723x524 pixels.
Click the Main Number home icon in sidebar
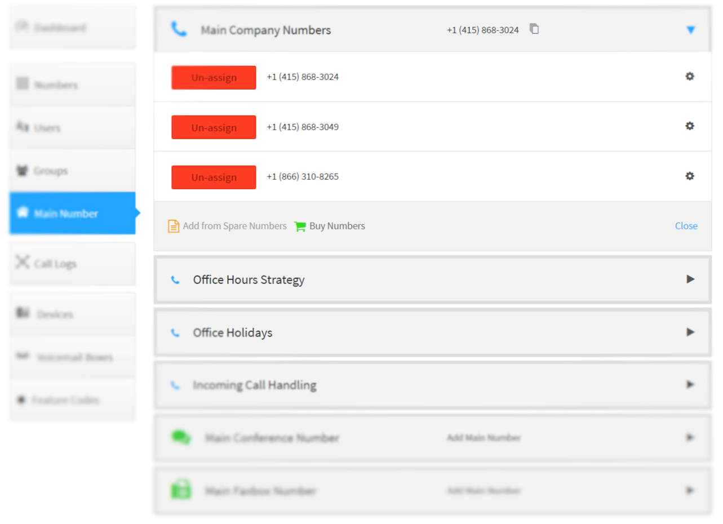point(23,212)
